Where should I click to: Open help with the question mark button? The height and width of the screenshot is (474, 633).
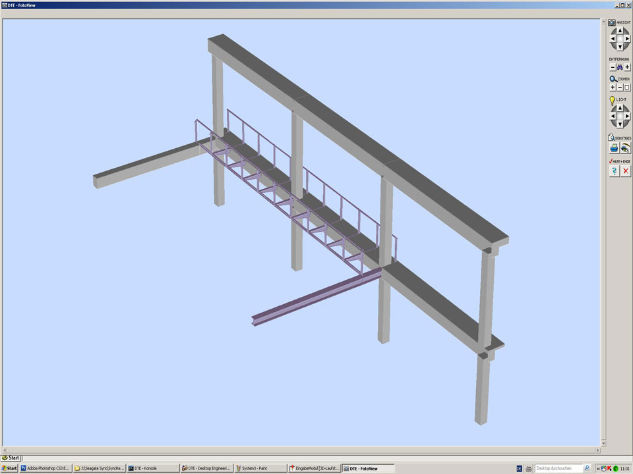(x=614, y=171)
